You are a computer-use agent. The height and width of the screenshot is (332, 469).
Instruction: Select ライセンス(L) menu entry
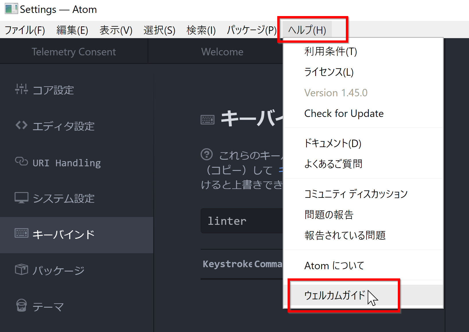[363, 72]
